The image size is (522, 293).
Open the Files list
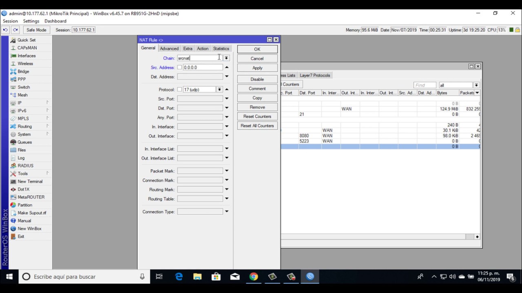(x=22, y=150)
